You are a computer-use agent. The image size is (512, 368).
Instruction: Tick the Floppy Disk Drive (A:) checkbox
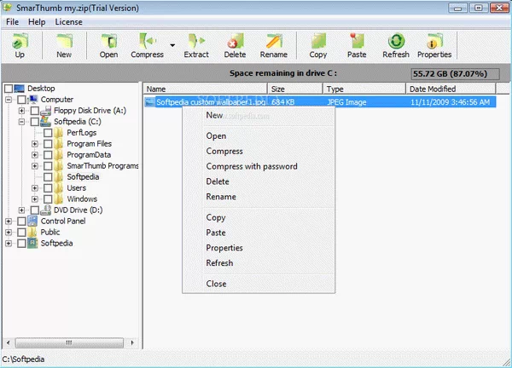pyautogui.click(x=35, y=111)
